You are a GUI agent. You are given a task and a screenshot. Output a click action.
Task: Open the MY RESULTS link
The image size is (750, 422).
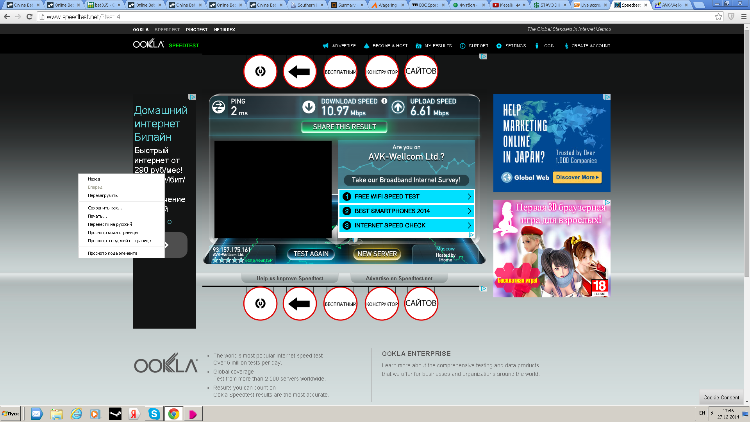(434, 46)
